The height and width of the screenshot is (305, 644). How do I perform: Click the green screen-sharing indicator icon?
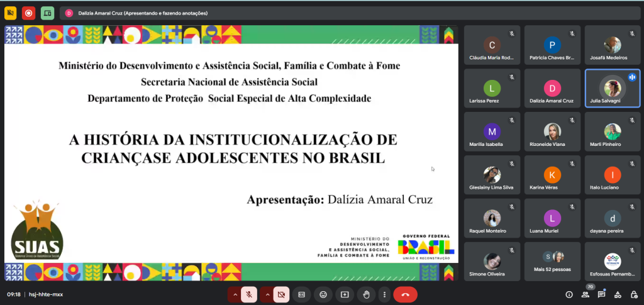click(47, 13)
